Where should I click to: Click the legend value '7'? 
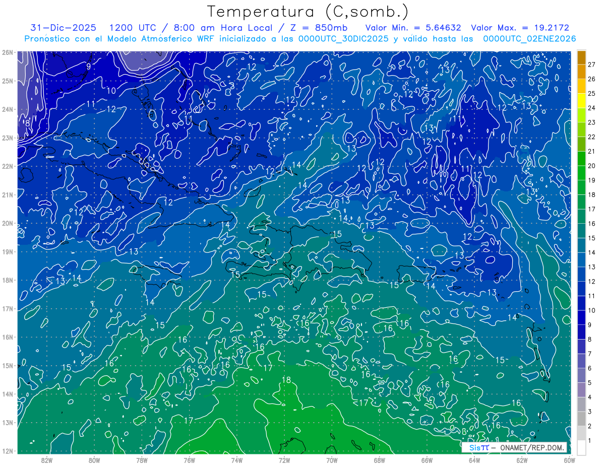pos(589,354)
